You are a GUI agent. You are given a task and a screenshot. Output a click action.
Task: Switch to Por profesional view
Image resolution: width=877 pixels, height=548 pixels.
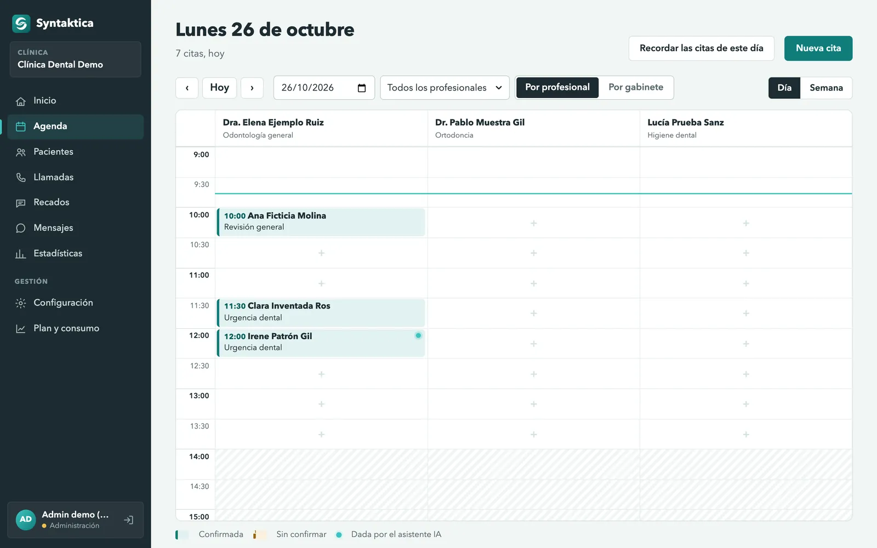557,88
